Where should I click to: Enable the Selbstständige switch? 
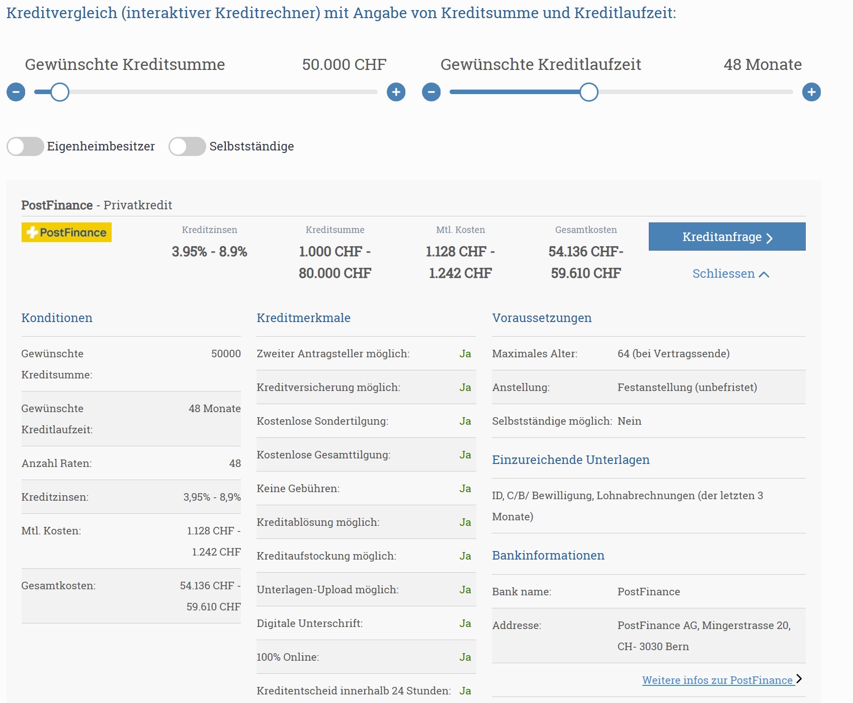(187, 146)
